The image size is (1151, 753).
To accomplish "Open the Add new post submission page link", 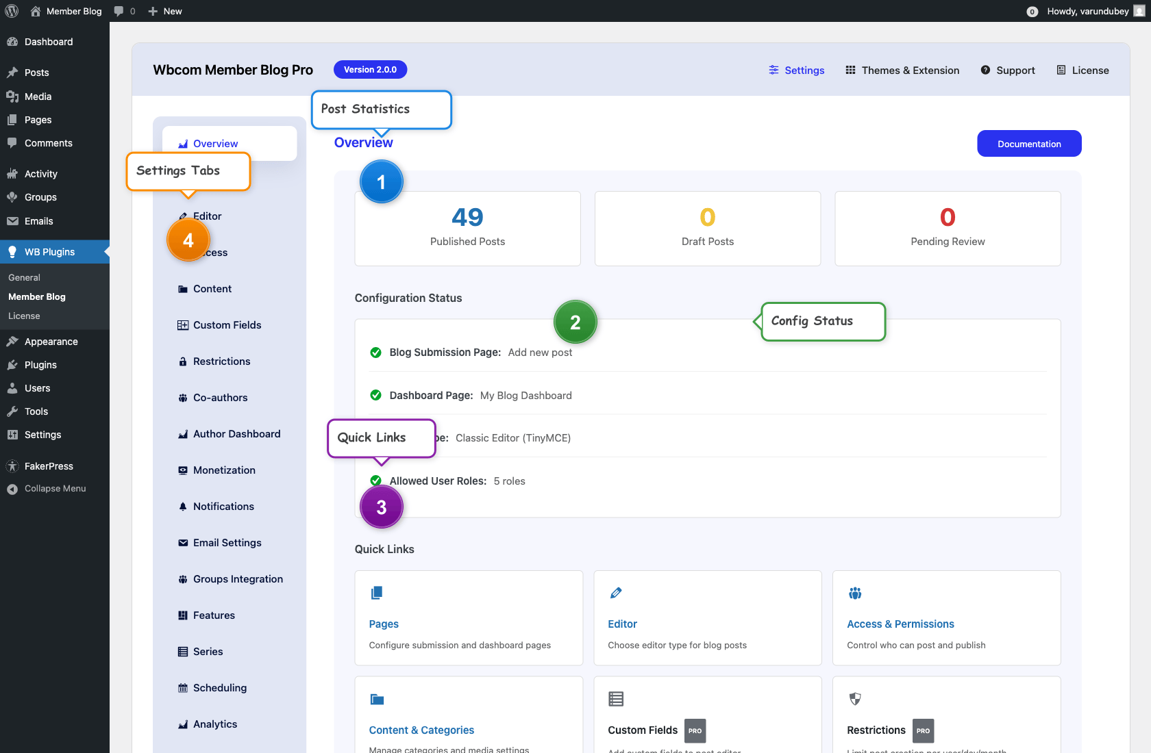I will [x=540, y=352].
